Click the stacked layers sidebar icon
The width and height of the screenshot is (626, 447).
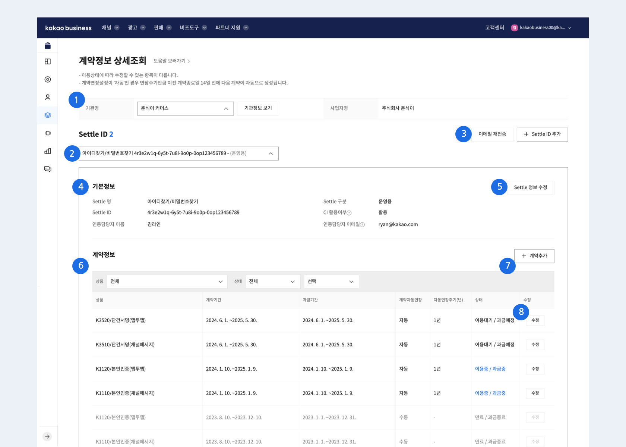point(47,115)
